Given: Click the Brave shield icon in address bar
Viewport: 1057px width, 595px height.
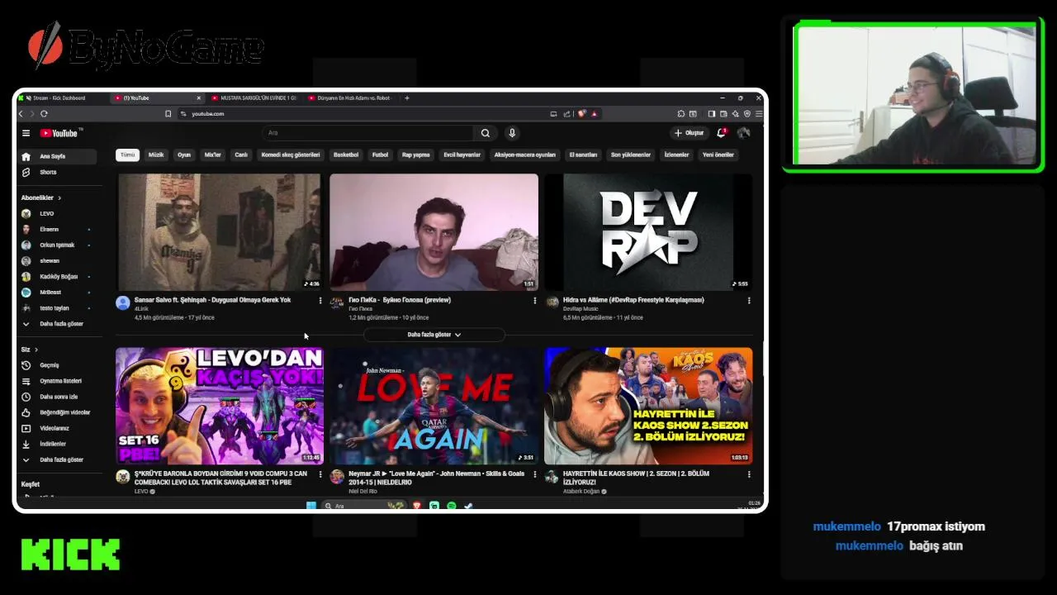Looking at the screenshot, I should [581, 114].
